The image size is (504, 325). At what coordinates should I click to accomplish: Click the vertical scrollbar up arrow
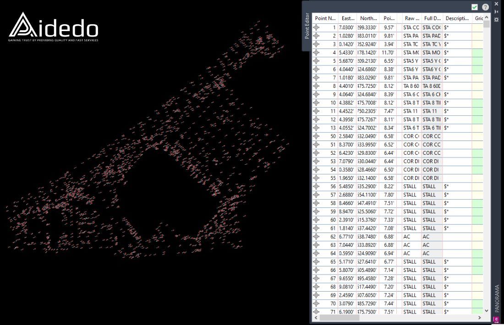point(486,17)
